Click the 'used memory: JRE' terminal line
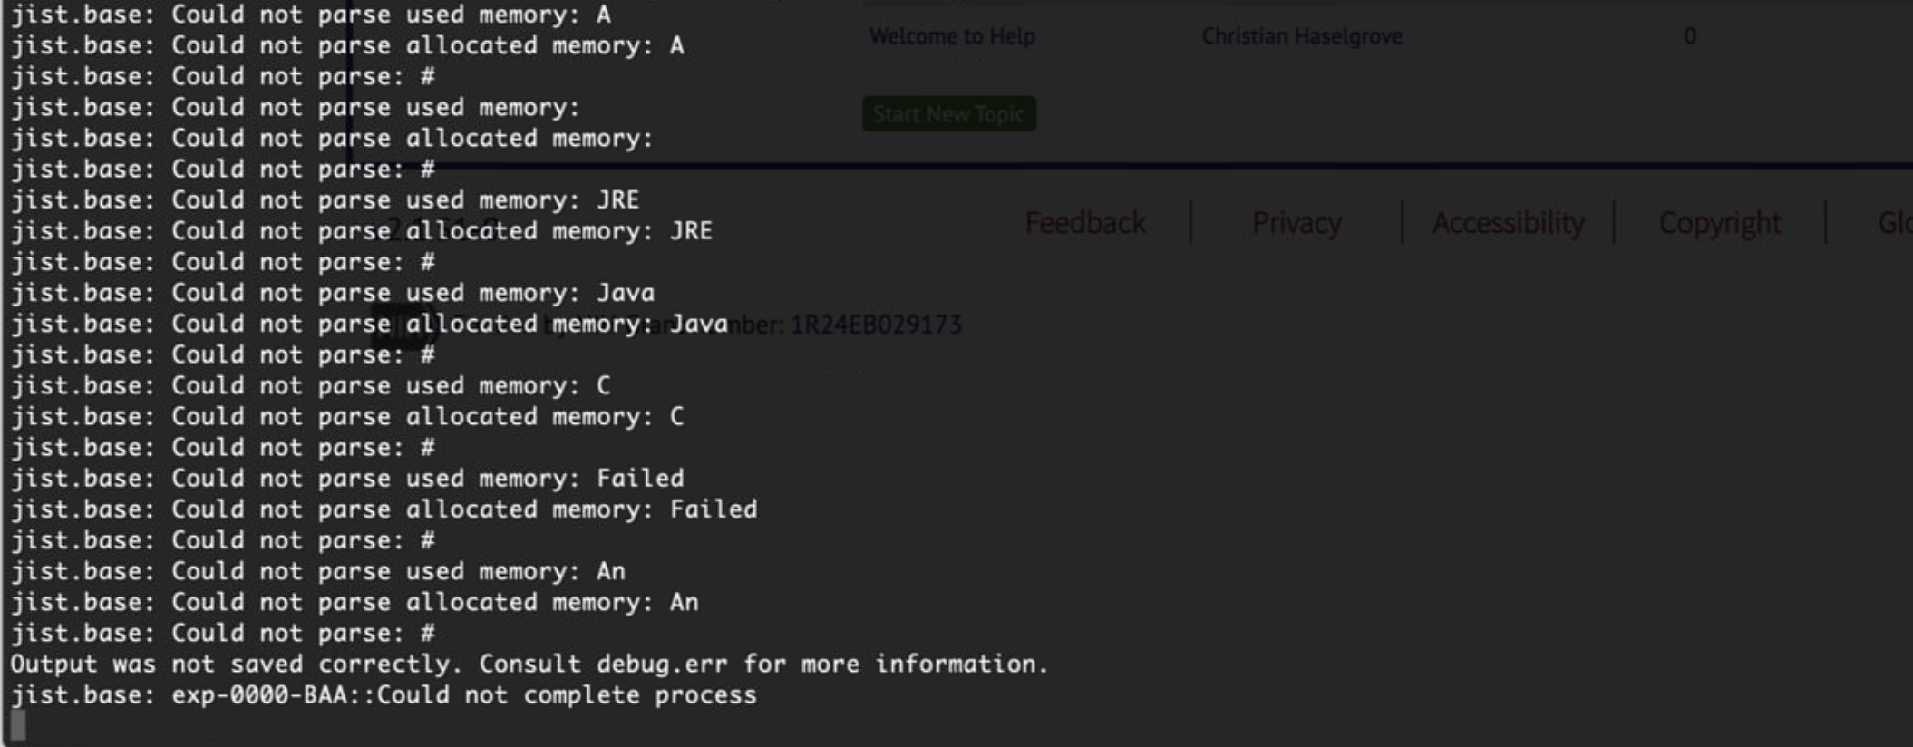 point(325,200)
